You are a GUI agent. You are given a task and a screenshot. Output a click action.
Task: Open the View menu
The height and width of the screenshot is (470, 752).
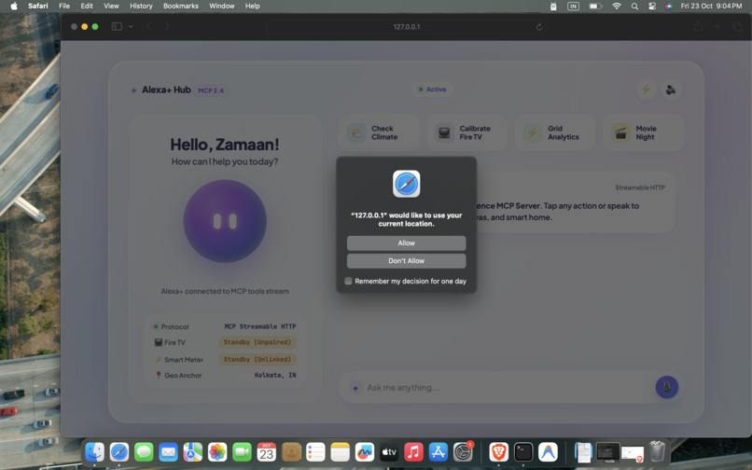[x=111, y=7]
